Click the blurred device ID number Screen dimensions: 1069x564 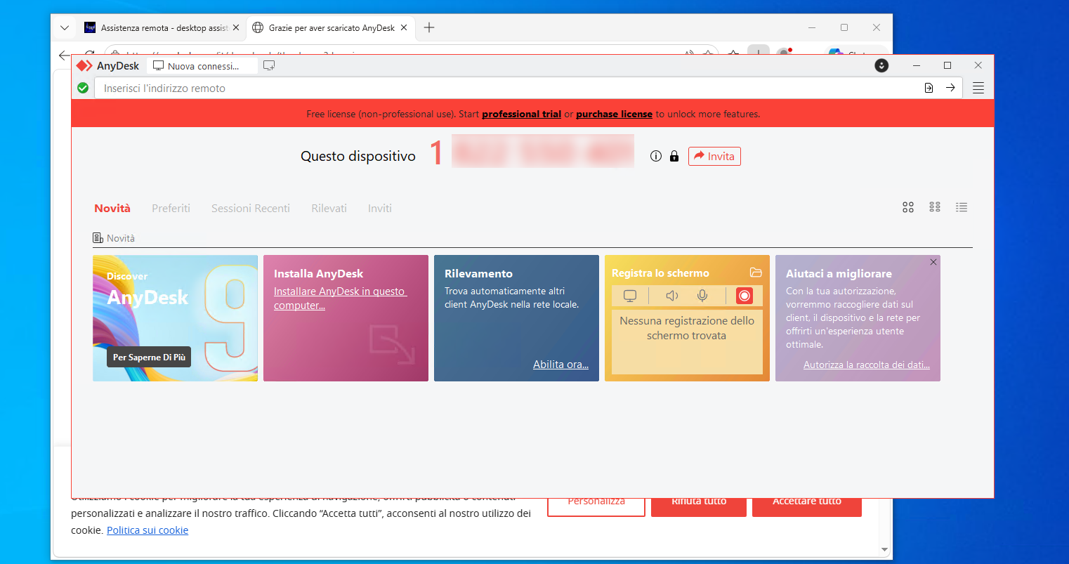[x=542, y=152]
